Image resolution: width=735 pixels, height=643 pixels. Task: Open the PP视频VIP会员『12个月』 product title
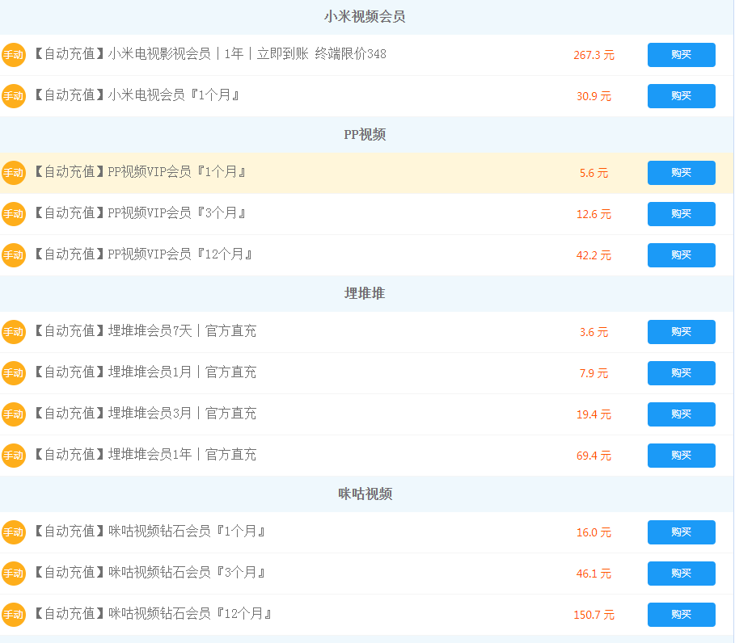point(144,254)
